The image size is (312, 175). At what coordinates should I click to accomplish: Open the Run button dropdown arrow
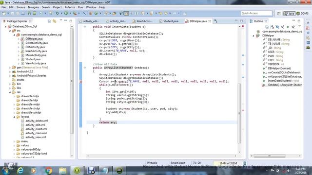[x=70, y=13]
